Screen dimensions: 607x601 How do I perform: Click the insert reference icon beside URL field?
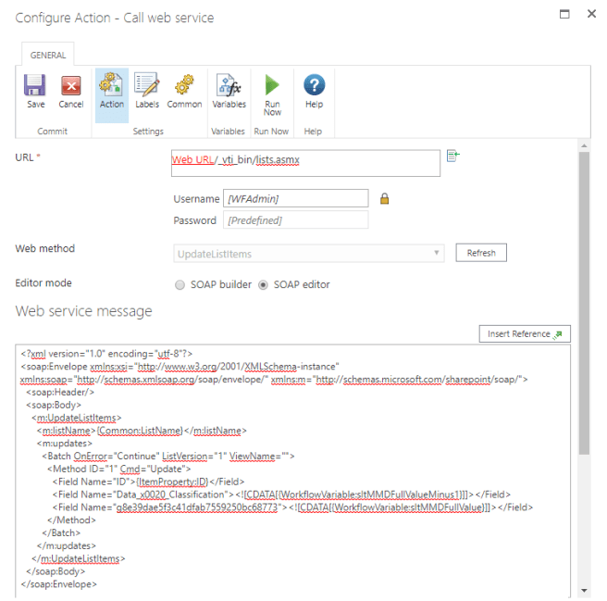(x=452, y=156)
